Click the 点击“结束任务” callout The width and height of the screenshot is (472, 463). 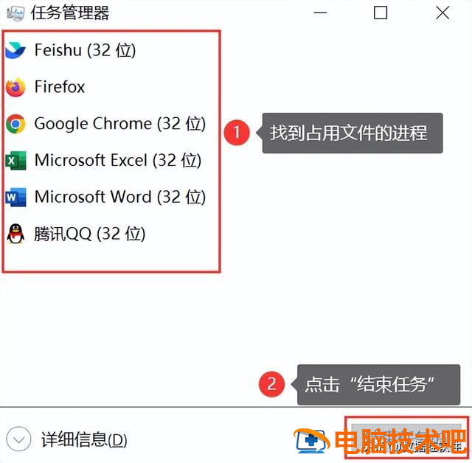(x=378, y=385)
